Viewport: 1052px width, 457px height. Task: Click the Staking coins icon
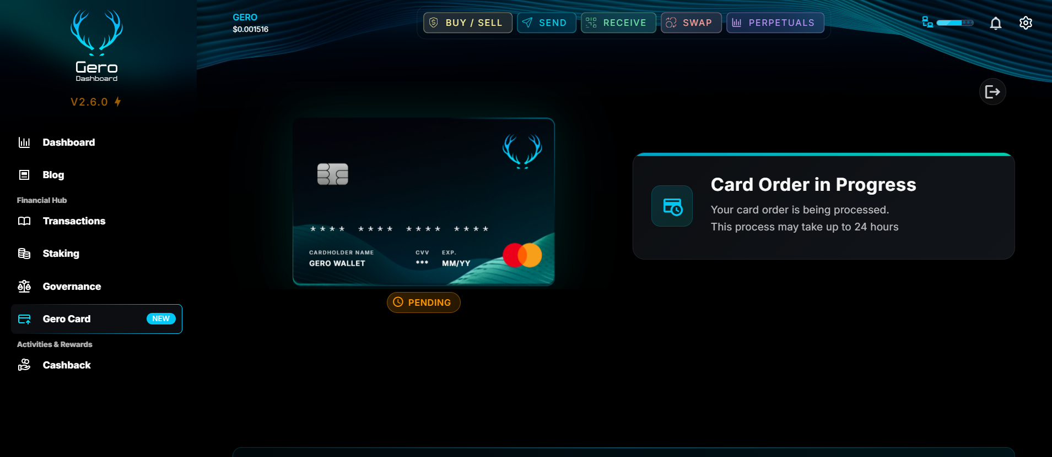24,254
